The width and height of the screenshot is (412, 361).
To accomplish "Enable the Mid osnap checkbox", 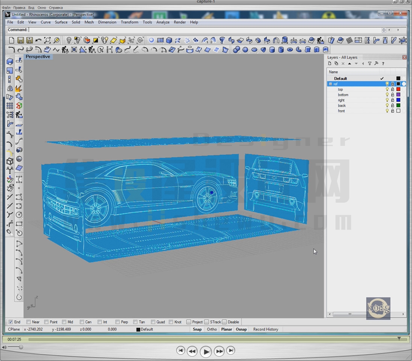I will 64,322.
